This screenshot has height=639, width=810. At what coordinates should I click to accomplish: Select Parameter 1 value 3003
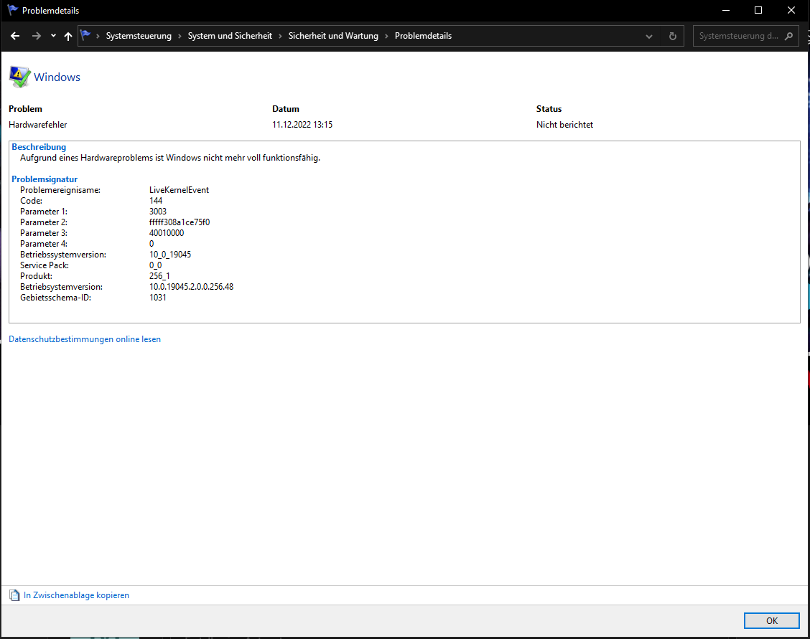157,212
